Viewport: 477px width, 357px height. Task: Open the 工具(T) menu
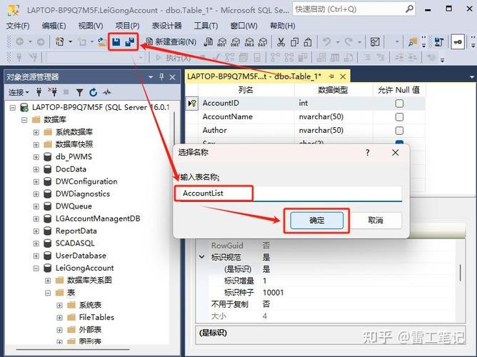[x=206, y=26]
